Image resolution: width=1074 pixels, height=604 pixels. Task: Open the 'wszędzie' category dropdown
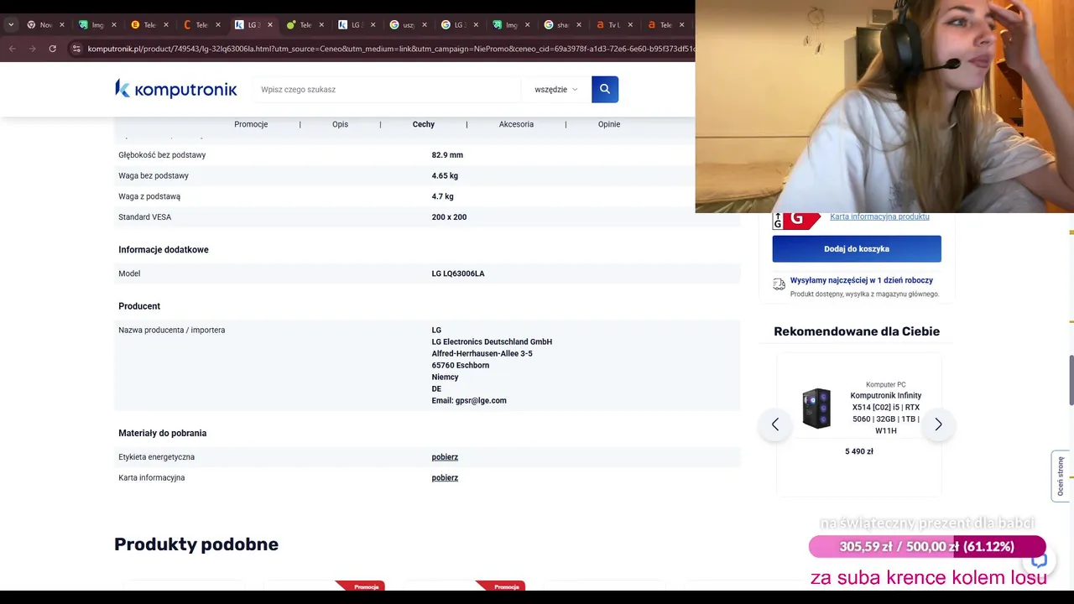point(555,89)
